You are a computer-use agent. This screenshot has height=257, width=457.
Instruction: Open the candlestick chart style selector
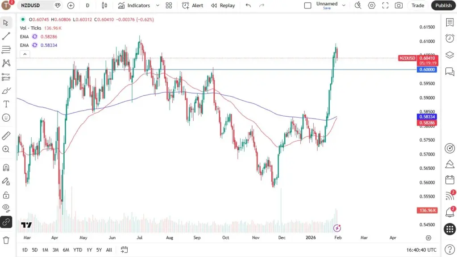click(104, 5)
